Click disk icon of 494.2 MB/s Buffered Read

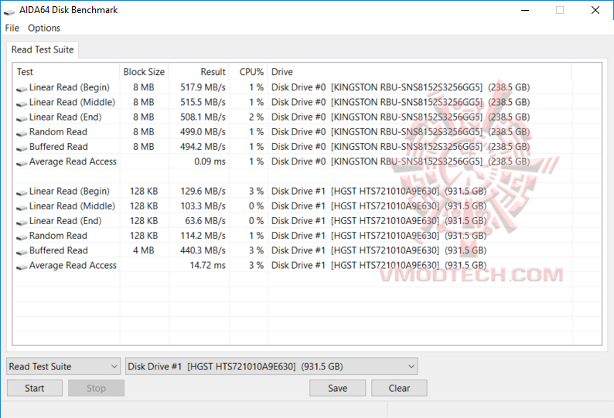click(22, 148)
